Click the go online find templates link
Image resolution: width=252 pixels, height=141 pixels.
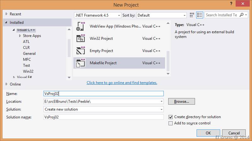click(x=122, y=83)
